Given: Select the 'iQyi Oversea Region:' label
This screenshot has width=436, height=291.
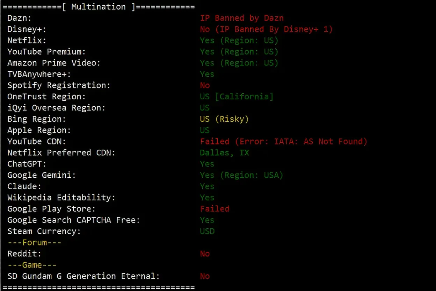Looking at the screenshot, I should [x=56, y=108].
